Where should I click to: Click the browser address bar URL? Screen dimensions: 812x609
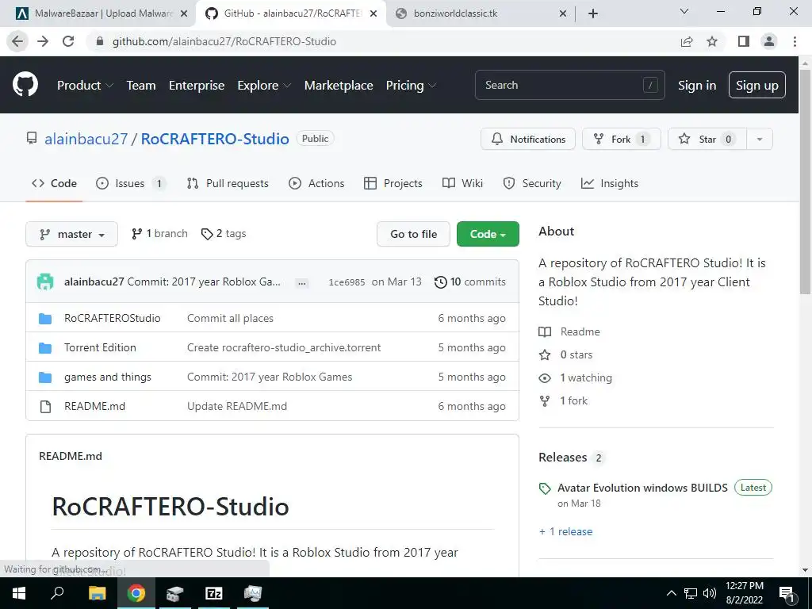[x=224, y=41]
